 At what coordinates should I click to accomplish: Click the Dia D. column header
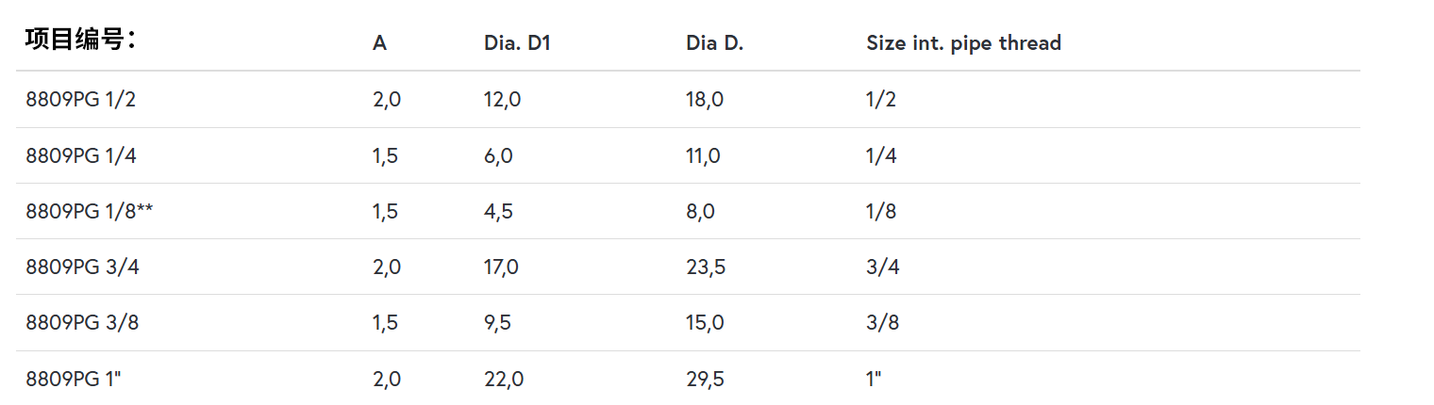point(714,43)
